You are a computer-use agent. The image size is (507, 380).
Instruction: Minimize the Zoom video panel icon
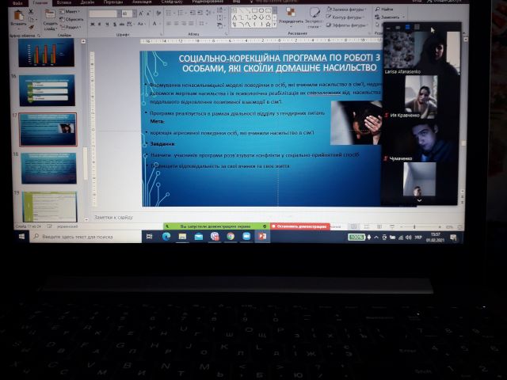pyautogui.click(x=389, y=28)
